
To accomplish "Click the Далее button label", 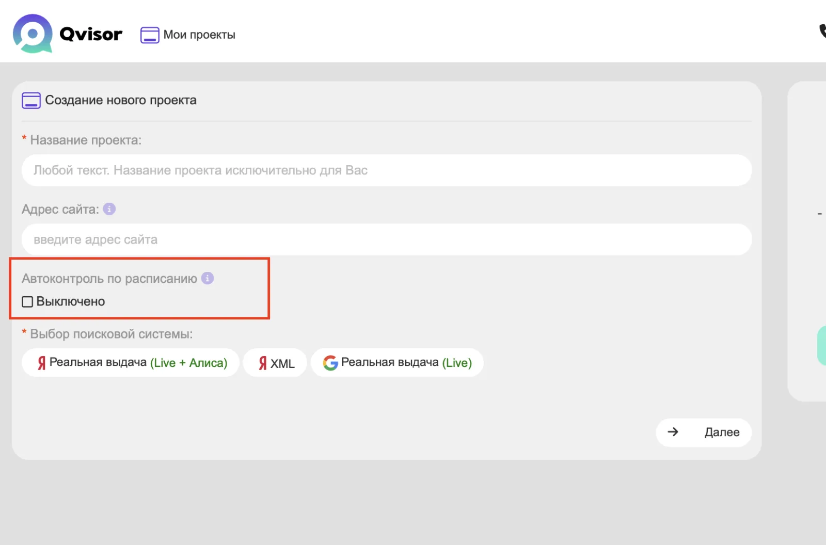I will coord(722,432).
